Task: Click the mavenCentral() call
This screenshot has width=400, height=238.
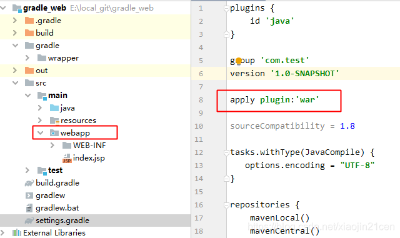Action: click(285, 231)
